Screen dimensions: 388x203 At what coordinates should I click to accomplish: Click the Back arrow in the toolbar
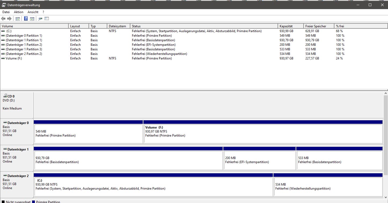point(3,19)
